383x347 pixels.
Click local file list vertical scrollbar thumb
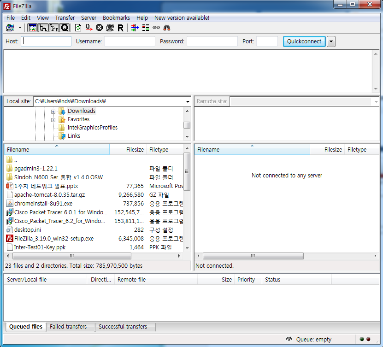coord(187,172)
